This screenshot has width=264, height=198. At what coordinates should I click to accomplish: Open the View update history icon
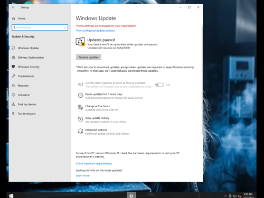[80, 119]
